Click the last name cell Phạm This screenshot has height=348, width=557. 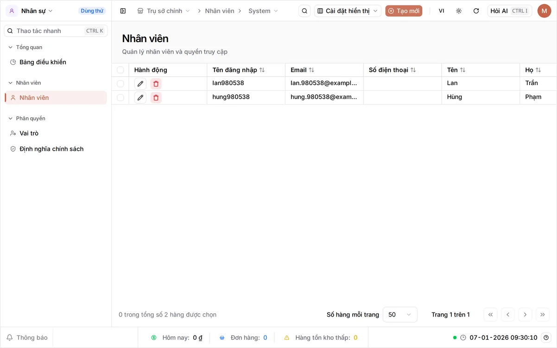coord(538,97)
